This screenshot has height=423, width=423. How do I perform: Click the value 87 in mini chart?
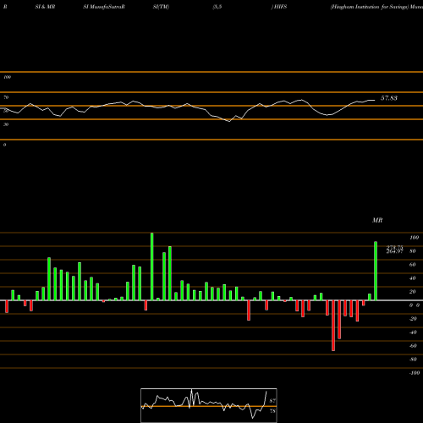pyautogui.click(x=272, y=401)
